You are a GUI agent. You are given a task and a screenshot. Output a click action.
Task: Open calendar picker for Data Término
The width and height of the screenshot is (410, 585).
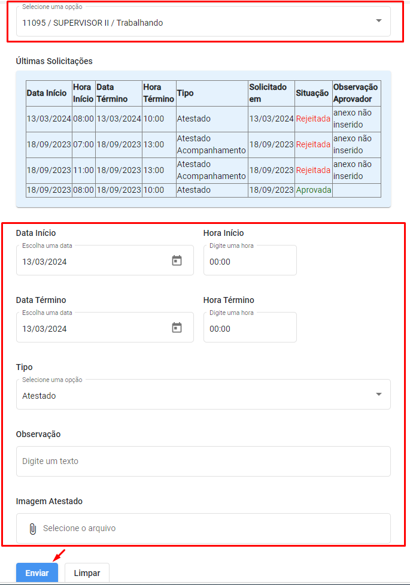pos(177,328)
